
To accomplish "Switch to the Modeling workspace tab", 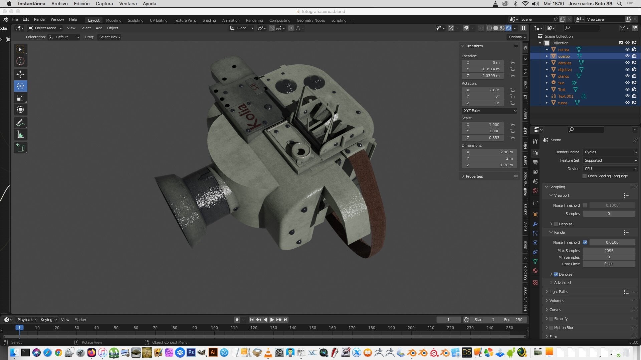I will [114, 20].
